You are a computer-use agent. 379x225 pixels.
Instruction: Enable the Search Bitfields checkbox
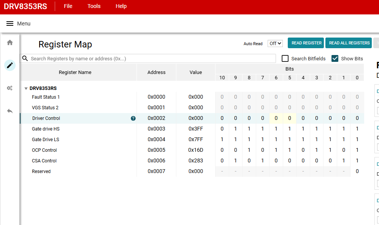(285, 58)
